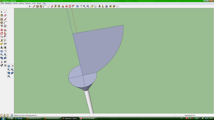
Task: Open the Kamera menu
Action: click(x=21, y=3)
